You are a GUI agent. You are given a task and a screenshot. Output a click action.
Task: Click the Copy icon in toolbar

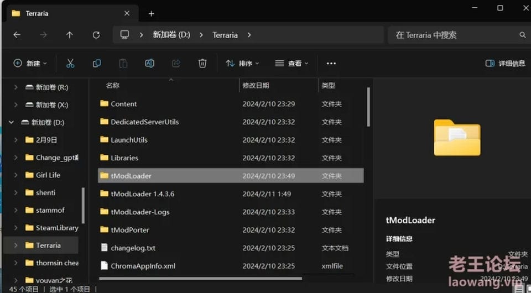(97, 63)
